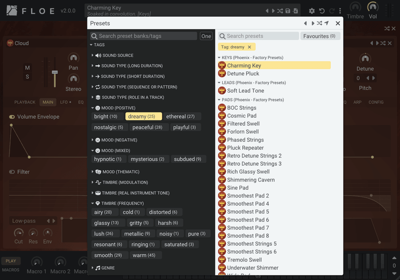Image resolution: width=400 pixels, height=280 pixels.
Task: Click the locate current preset arrow icon
Action: (326, 23)
